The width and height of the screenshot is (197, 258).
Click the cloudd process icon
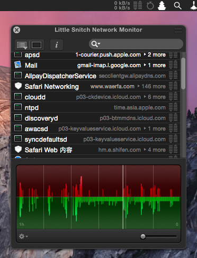pos(18,96)
